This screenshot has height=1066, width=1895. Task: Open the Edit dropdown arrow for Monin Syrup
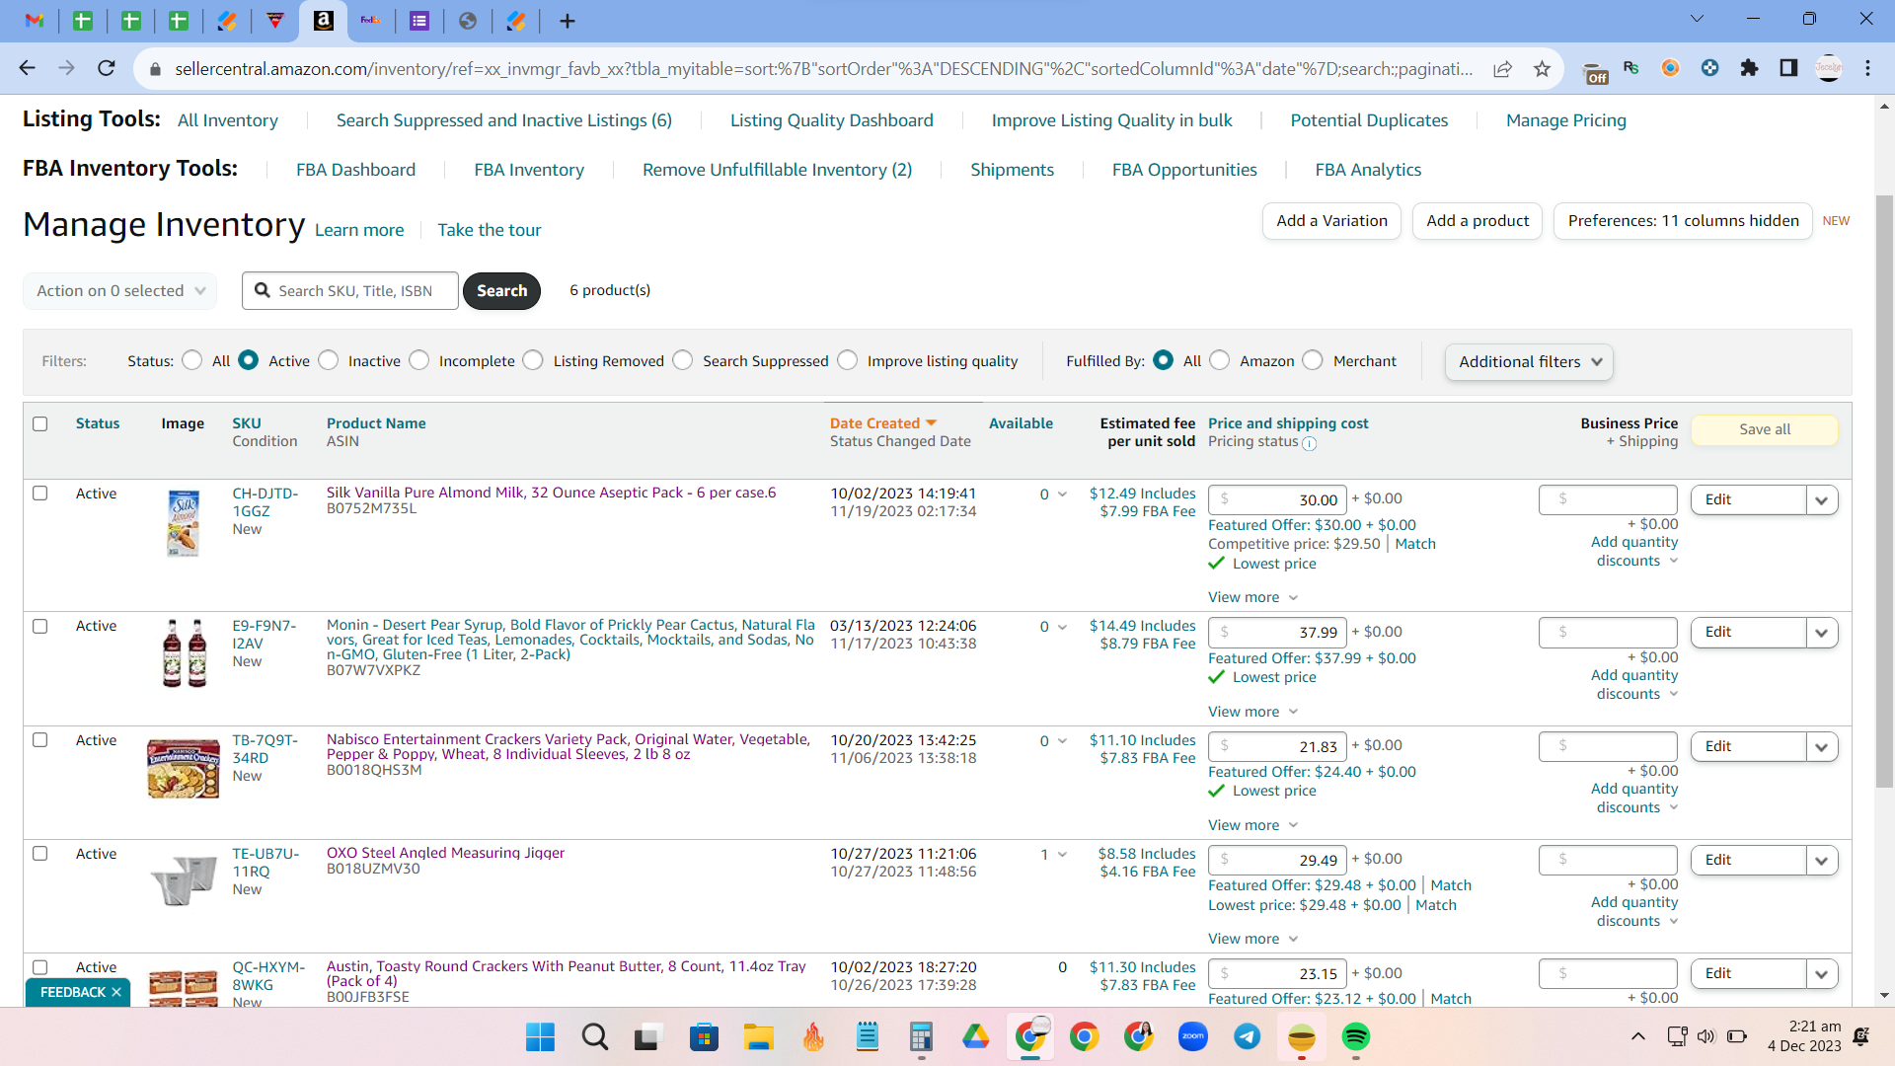[1821, 633]
